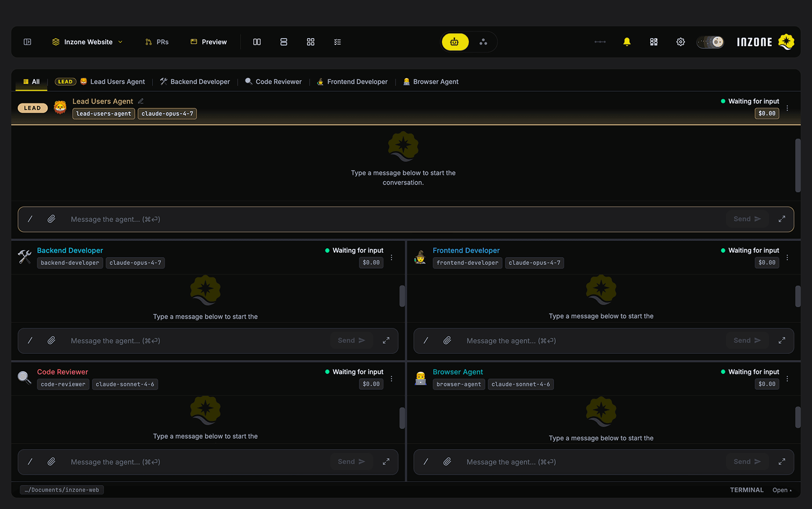Expand Frontend Developer message box
Image resolution: width=812 pixels, height=509 pixels.
[x=782, y=341]
